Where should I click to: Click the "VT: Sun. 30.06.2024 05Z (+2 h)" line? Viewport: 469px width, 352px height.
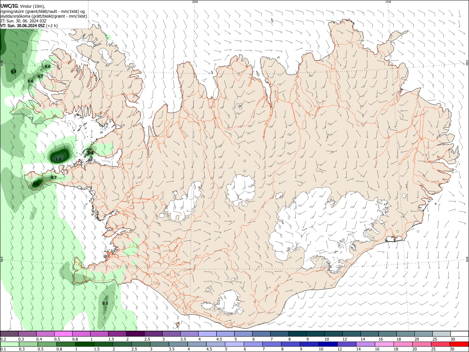click(x=29, y=26)
